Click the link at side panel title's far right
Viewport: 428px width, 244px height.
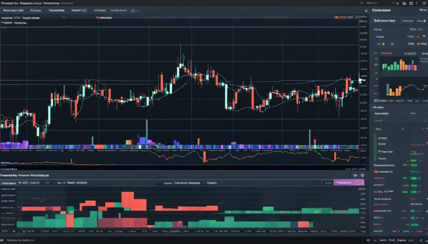click(423, 10)
